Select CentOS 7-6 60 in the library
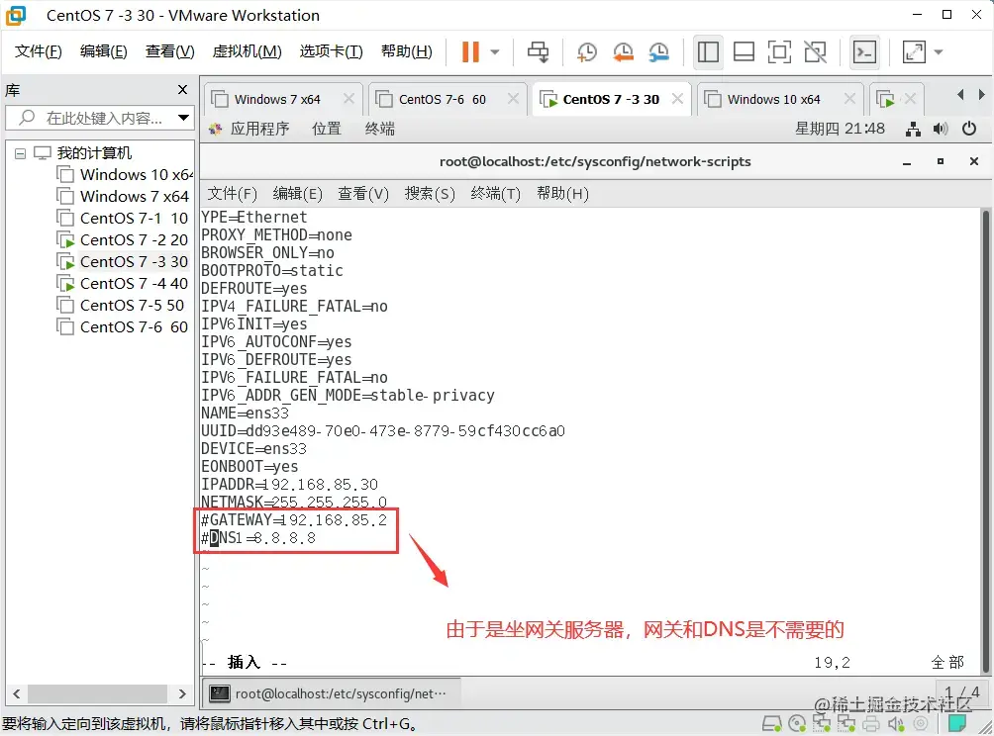Screen dimensions: 994x736 123,326
